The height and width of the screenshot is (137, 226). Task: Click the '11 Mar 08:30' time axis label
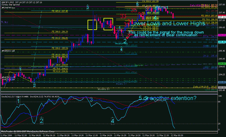[x=63, y=136]
